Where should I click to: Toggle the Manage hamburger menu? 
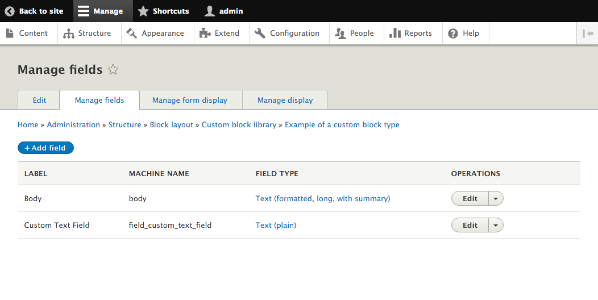click(101, 11)
